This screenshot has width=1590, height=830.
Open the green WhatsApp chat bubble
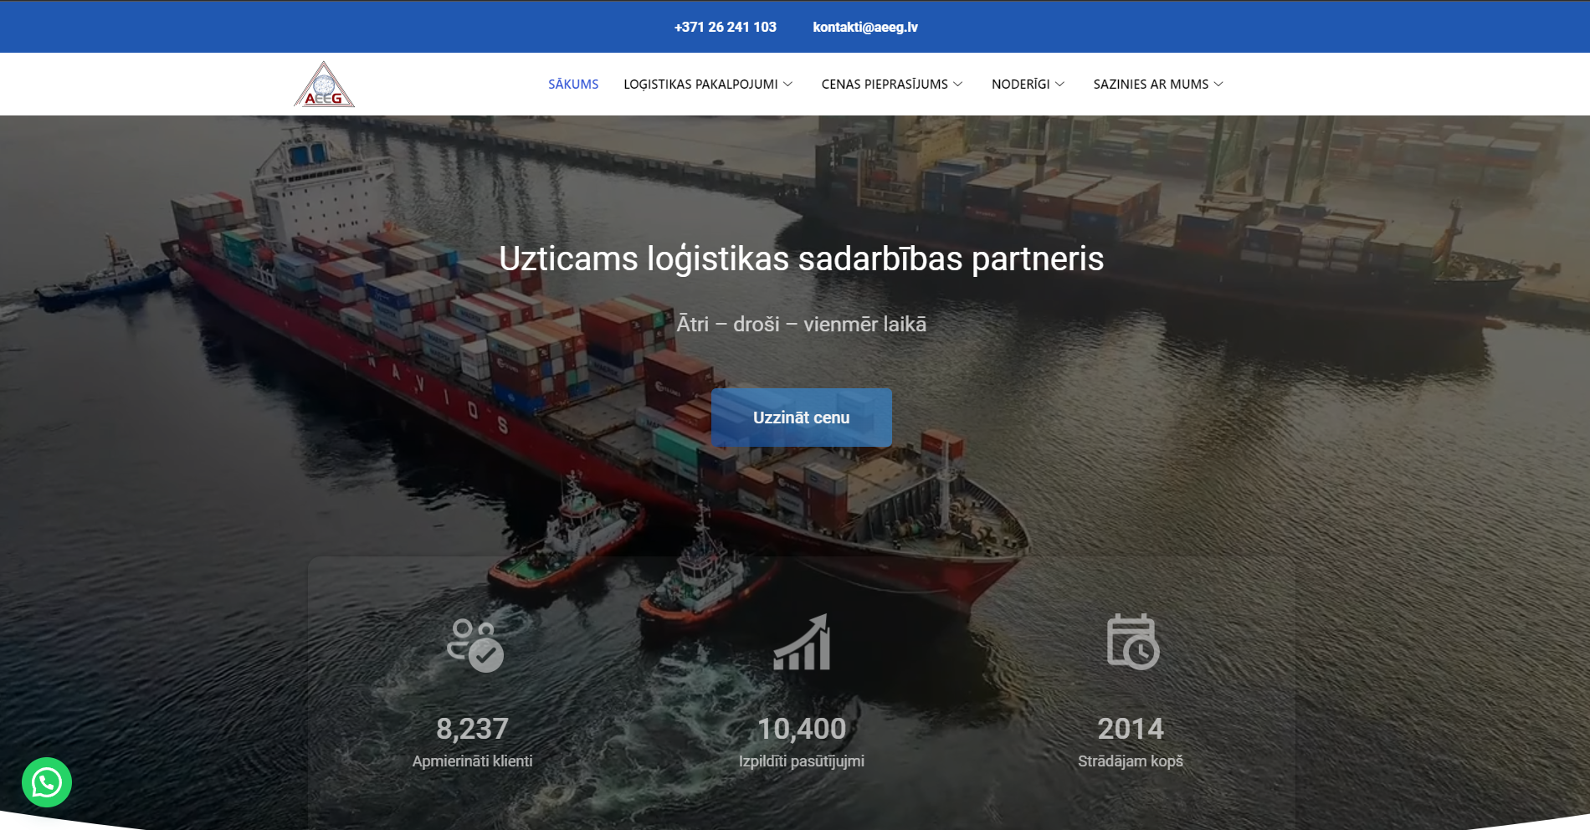pos(47,782)
